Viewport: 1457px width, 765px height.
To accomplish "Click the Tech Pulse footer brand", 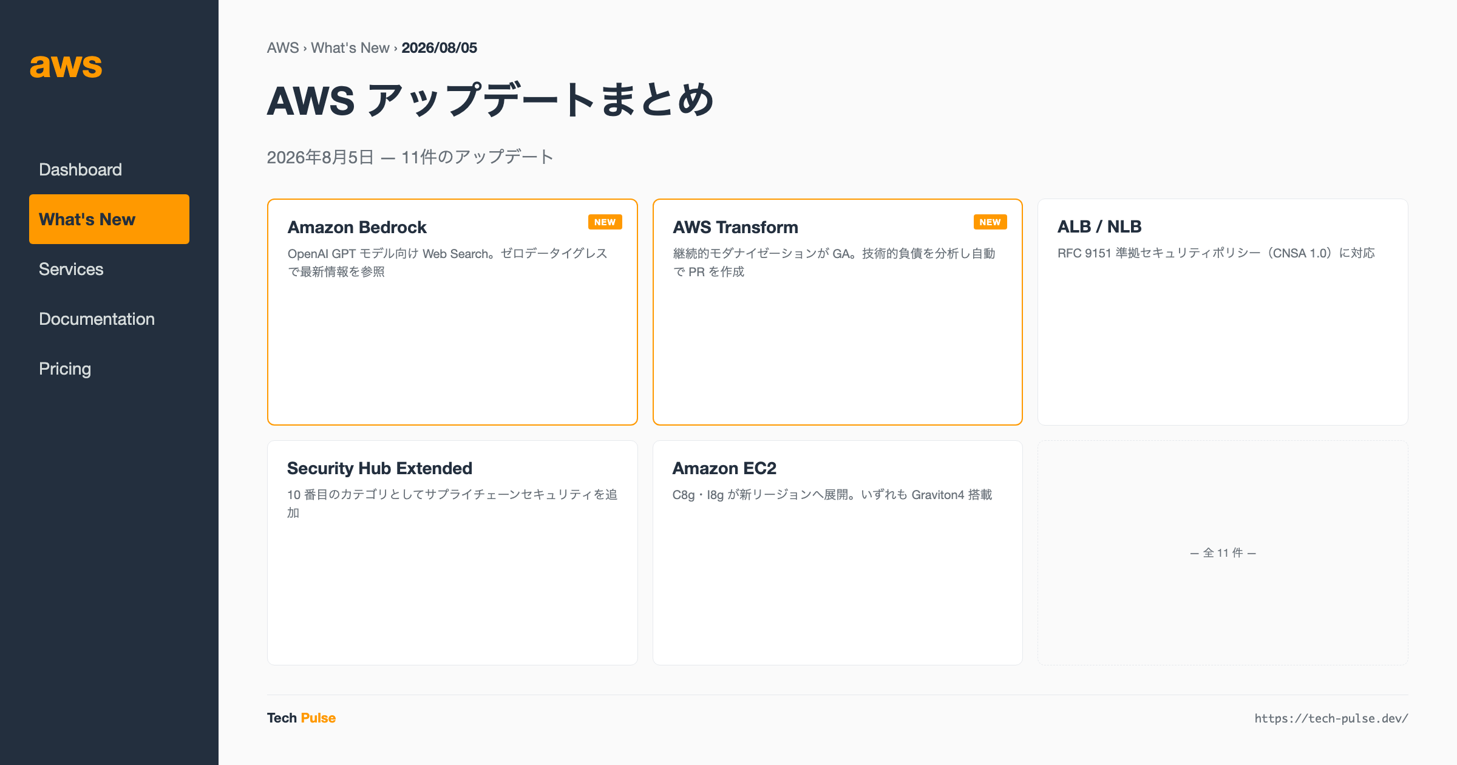I will pos(301,718).
